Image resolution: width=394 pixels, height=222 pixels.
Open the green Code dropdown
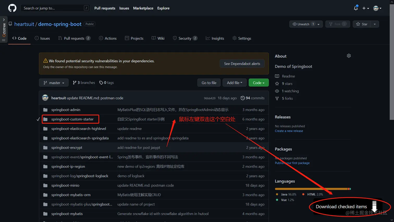point(258,83)
